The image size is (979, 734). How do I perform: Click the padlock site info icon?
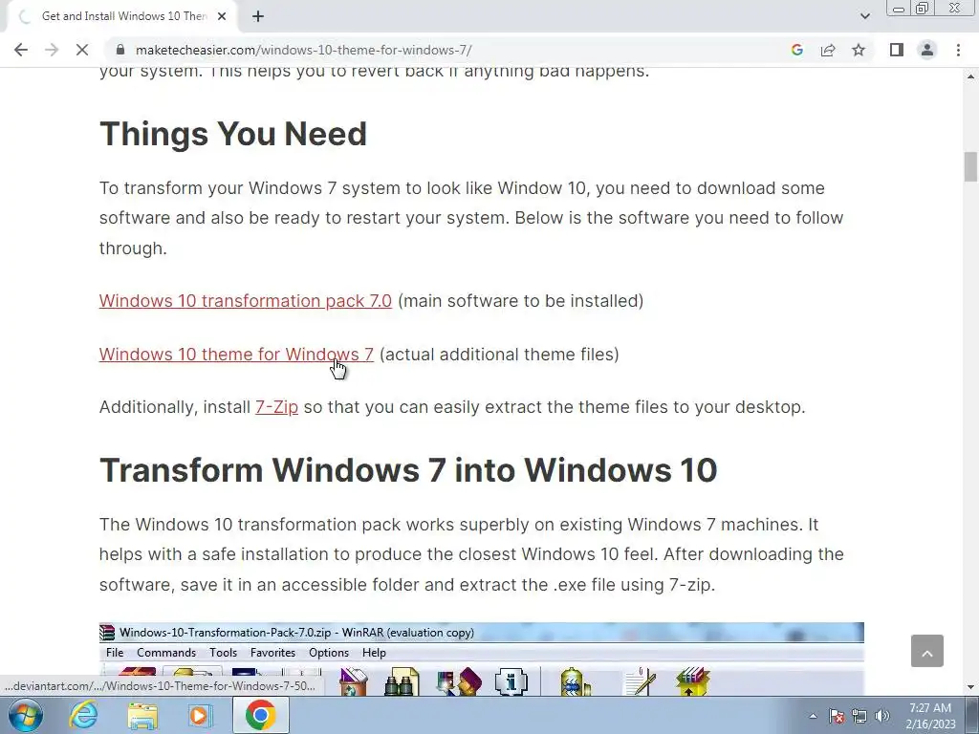point(120,50)
